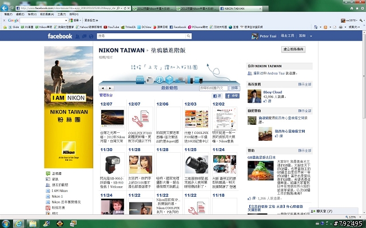Click the chat bubbles icon on shelf

[x=179, y=80]
